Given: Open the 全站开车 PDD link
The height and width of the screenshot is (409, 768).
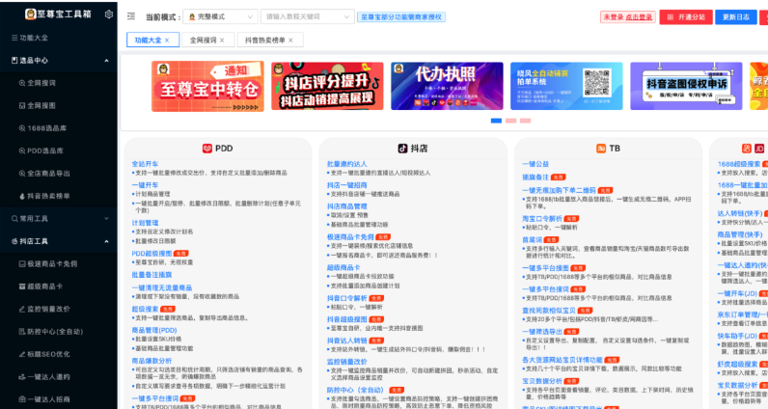Looking at the screenshot, I should (x=145, y=164).
